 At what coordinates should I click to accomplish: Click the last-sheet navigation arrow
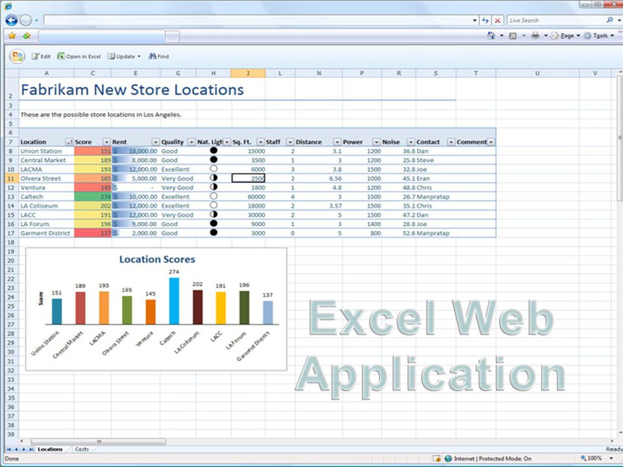point(31,449)
